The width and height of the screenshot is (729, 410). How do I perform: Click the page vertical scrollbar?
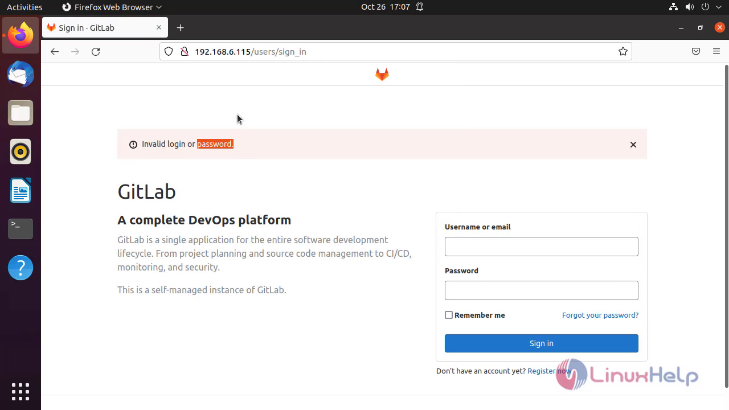coord(726,225)
